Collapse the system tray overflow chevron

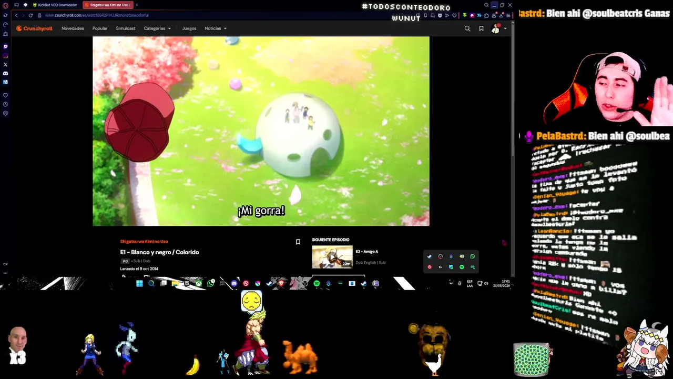tap(451, 283)
